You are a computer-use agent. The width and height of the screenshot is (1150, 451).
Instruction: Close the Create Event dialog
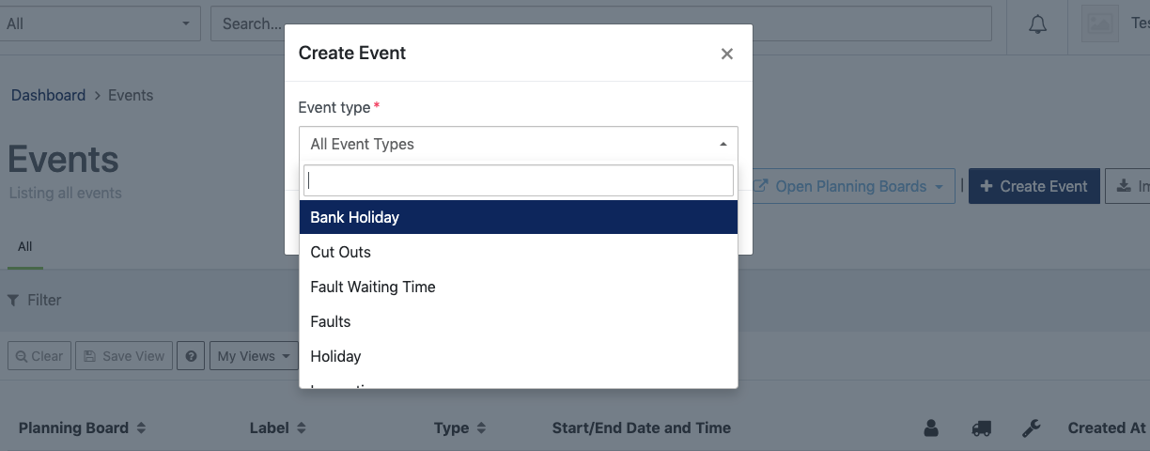(x=726, y=54)
